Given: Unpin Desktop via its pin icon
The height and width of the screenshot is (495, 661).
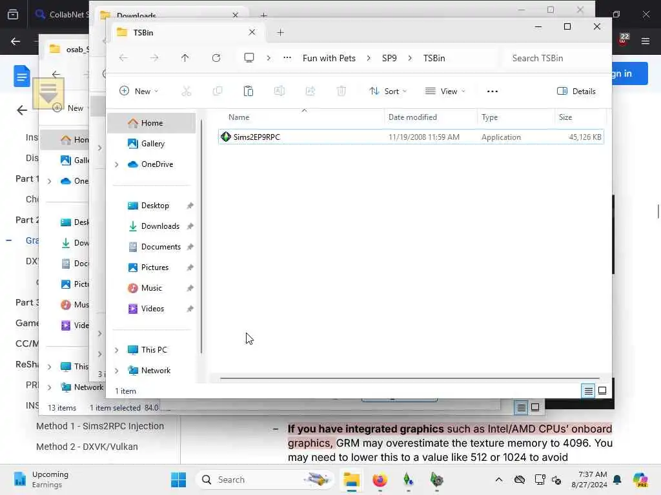Looking at the screenshot, I should [x=190, y=206].
